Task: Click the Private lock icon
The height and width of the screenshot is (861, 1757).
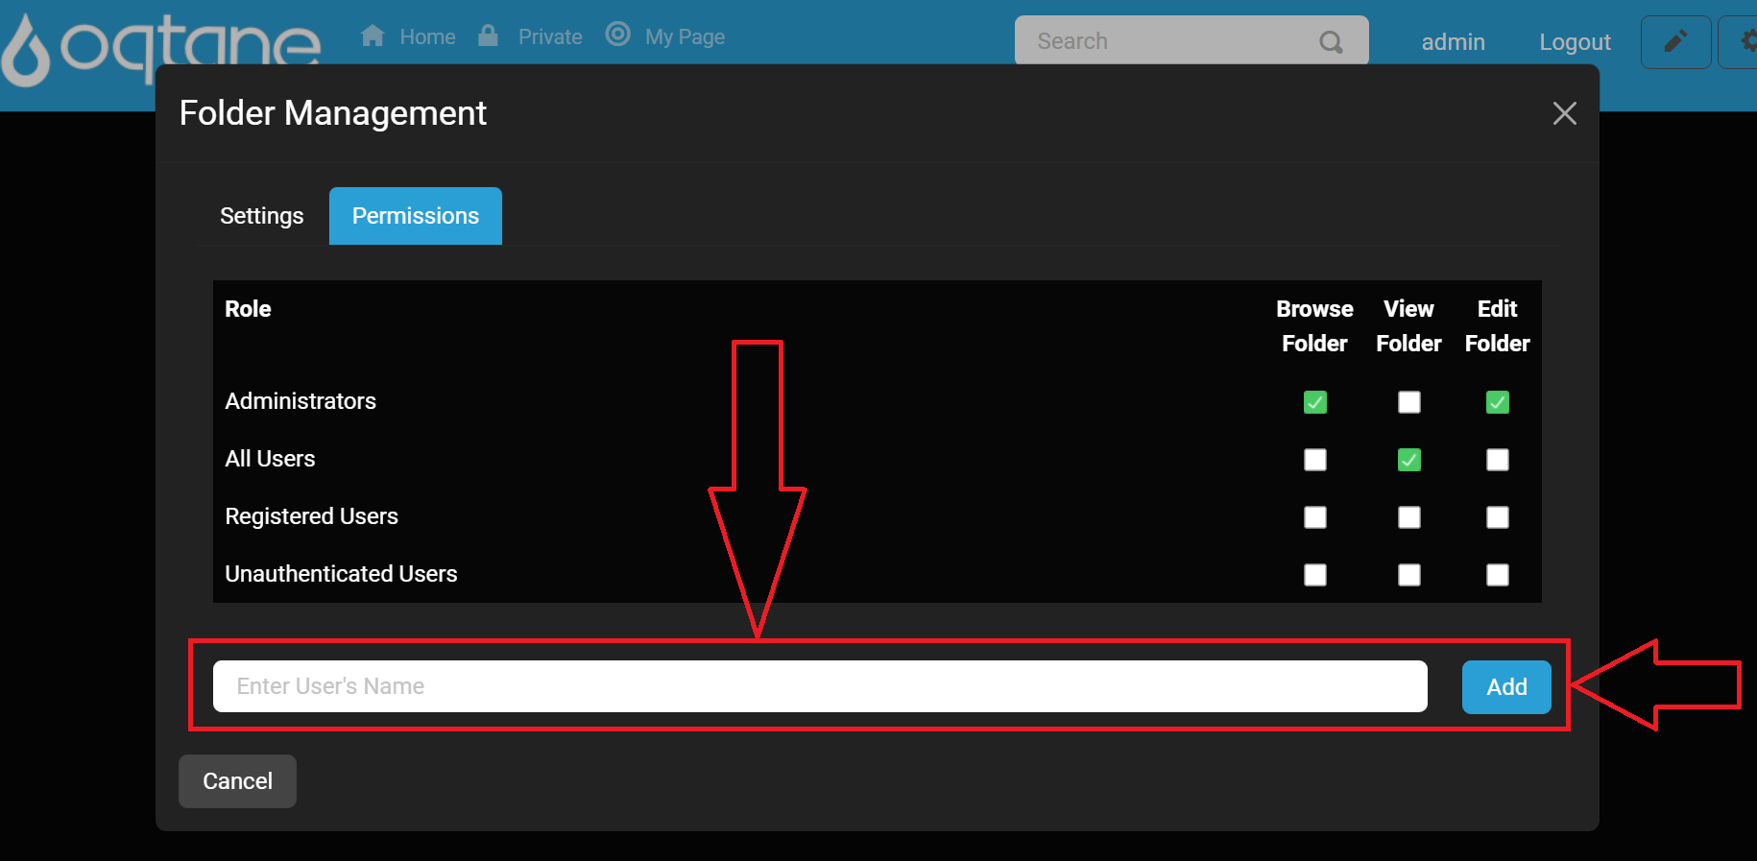Action: (488, 36)
